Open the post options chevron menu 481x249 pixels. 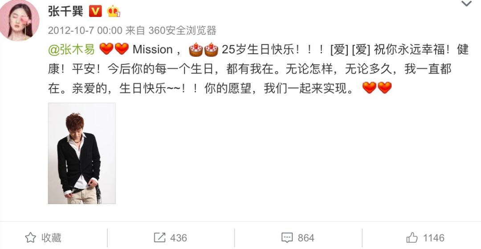pos(466,4)
